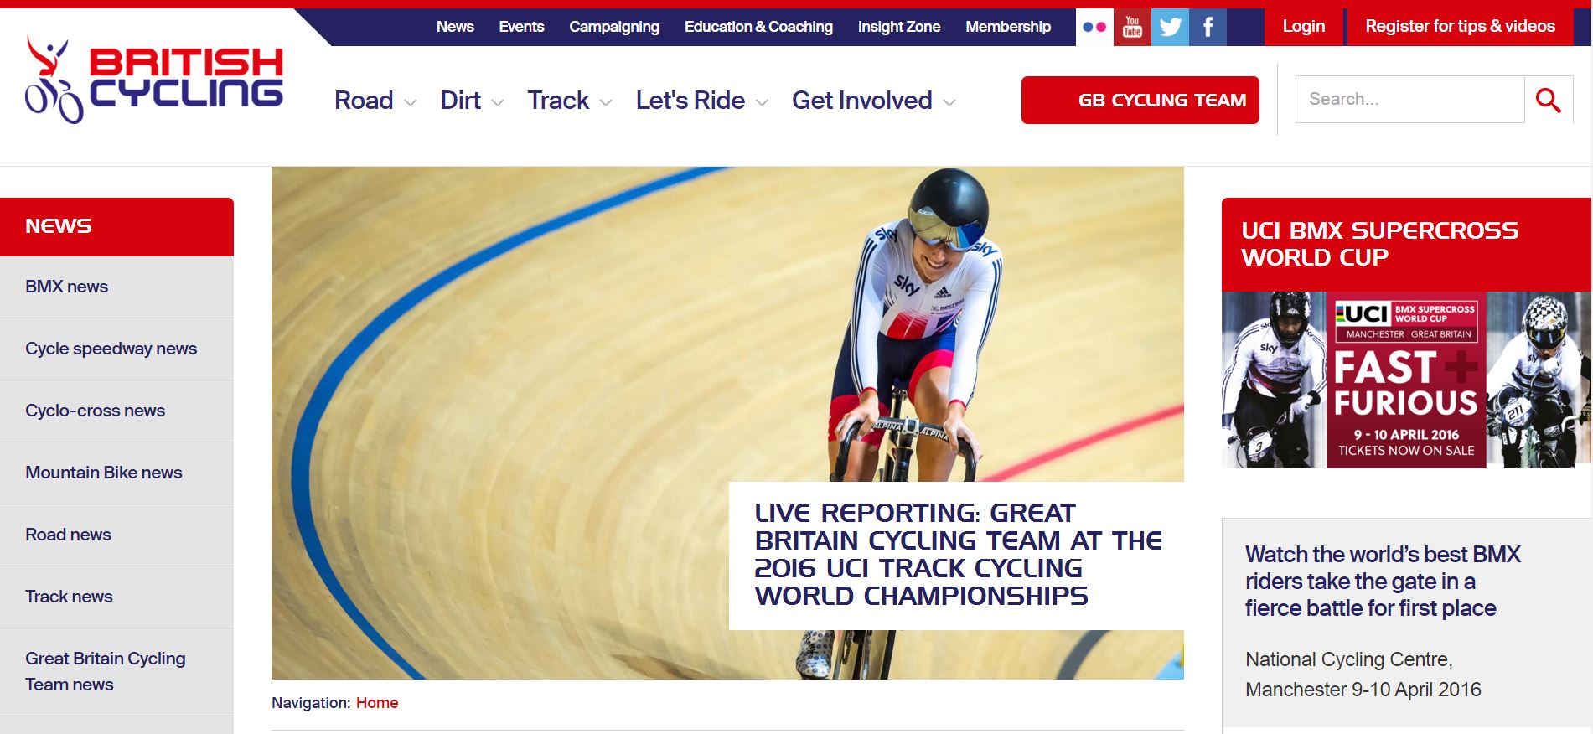Open the Membership menu item

pyautogui.click(x=1008, y=27)
